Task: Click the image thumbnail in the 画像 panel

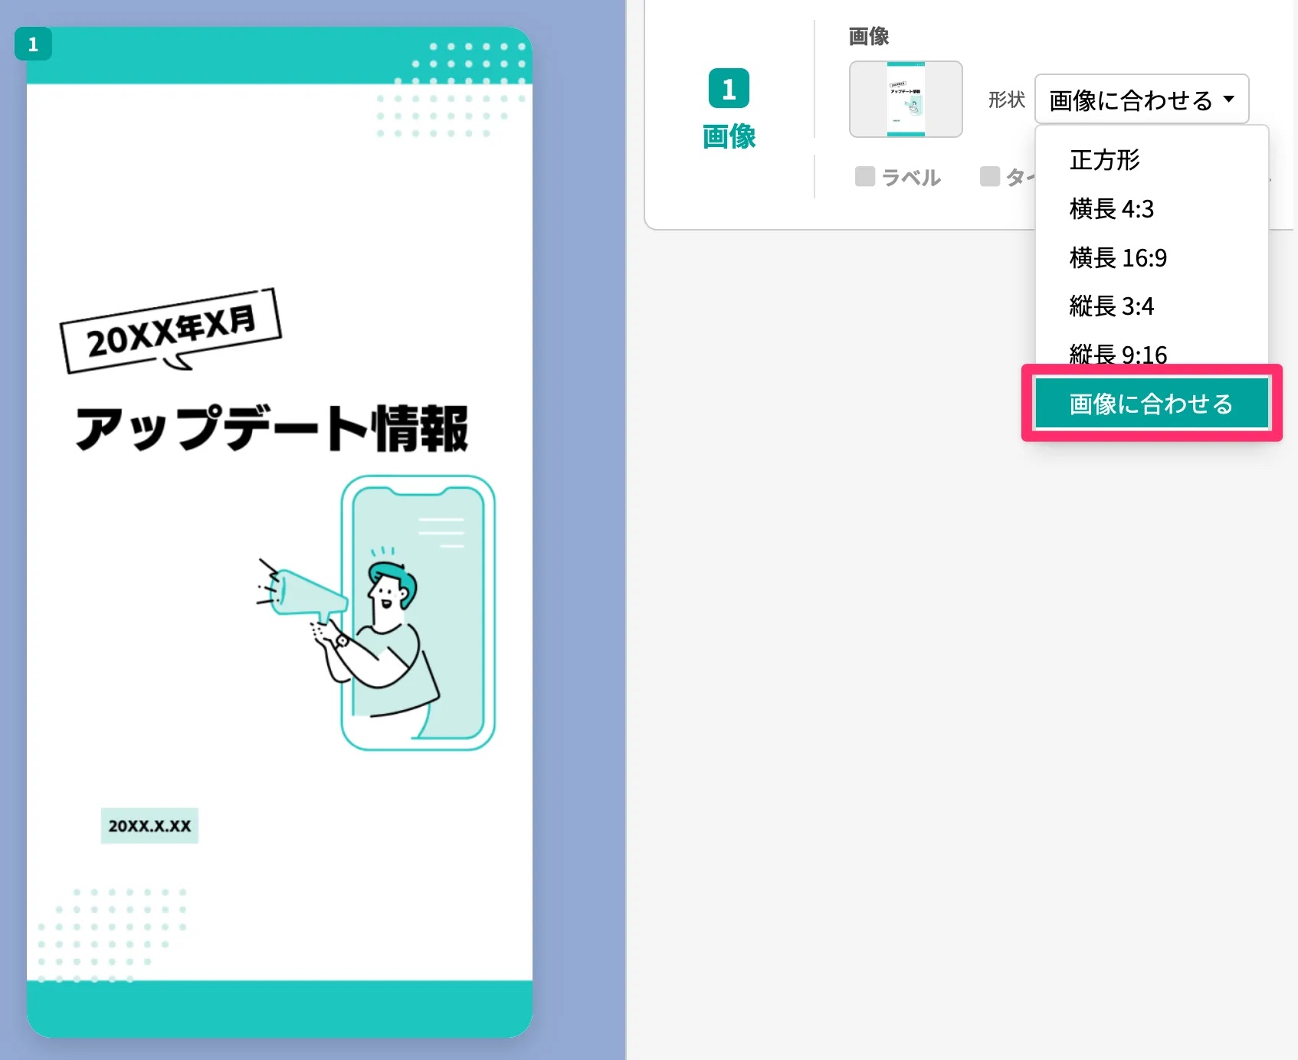Action: pyautogui.click(x=906, y=100)
